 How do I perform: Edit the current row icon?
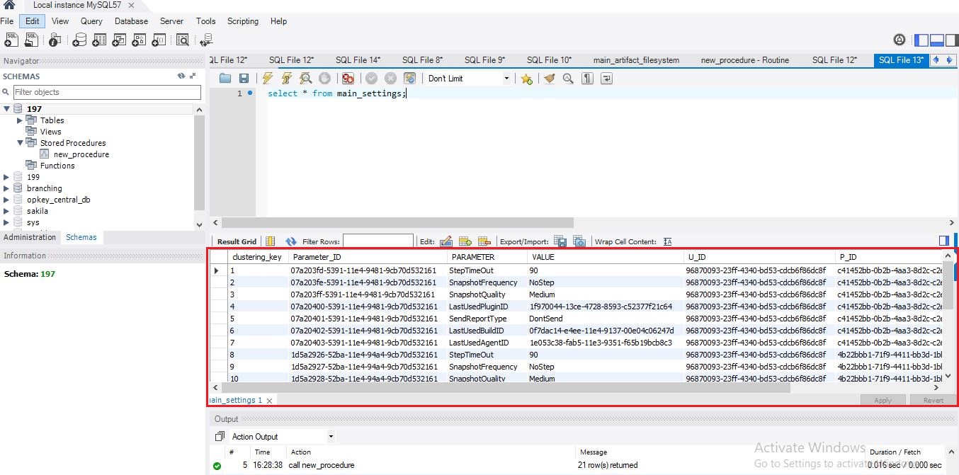tap(446, 241)
